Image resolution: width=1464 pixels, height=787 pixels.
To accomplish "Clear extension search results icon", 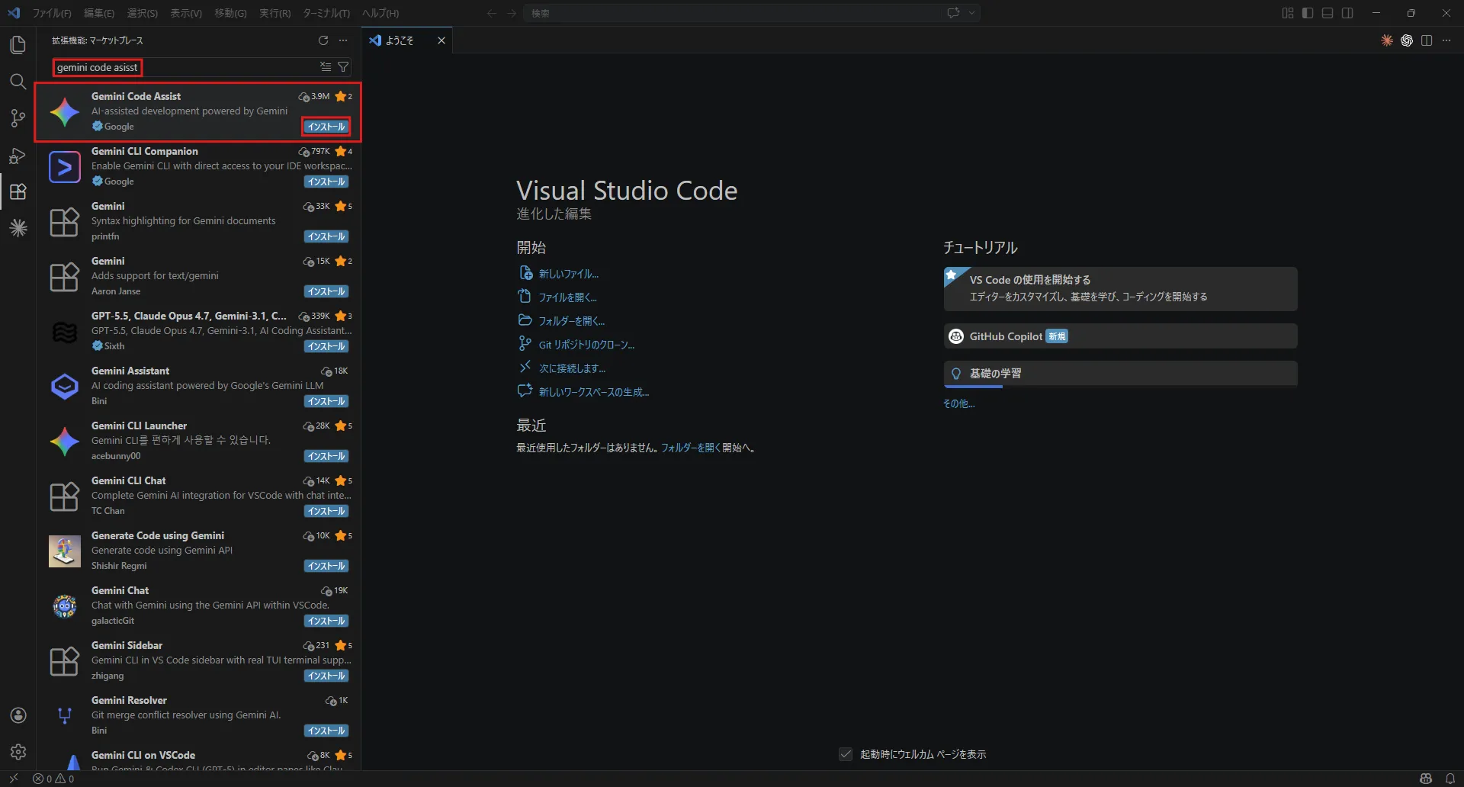I will (x=326, y=67).
